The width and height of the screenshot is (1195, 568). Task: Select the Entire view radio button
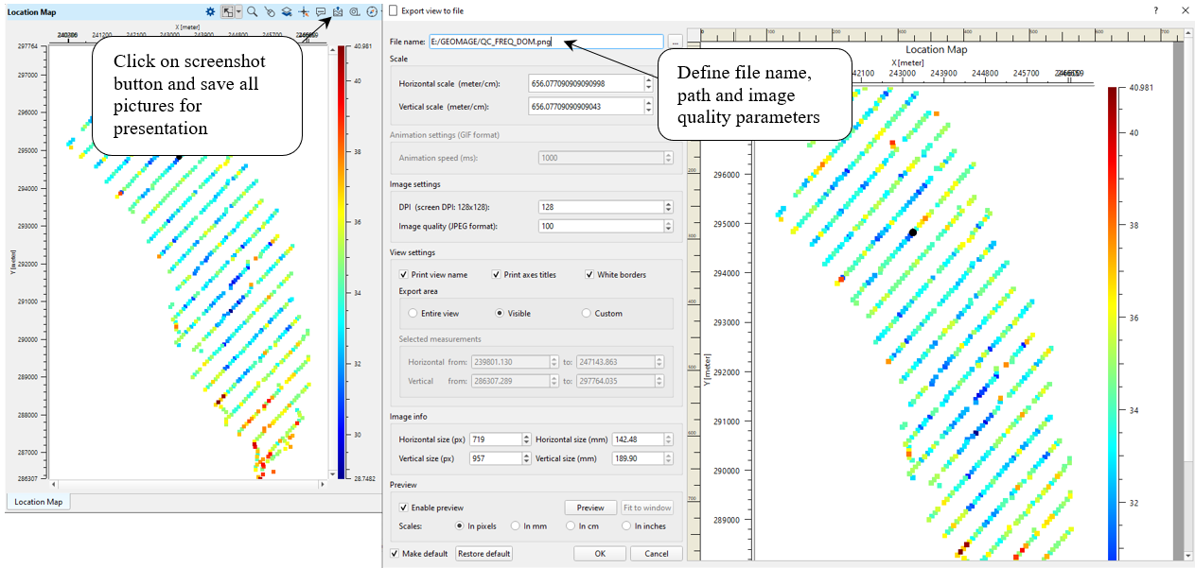(x=413, y=313)
